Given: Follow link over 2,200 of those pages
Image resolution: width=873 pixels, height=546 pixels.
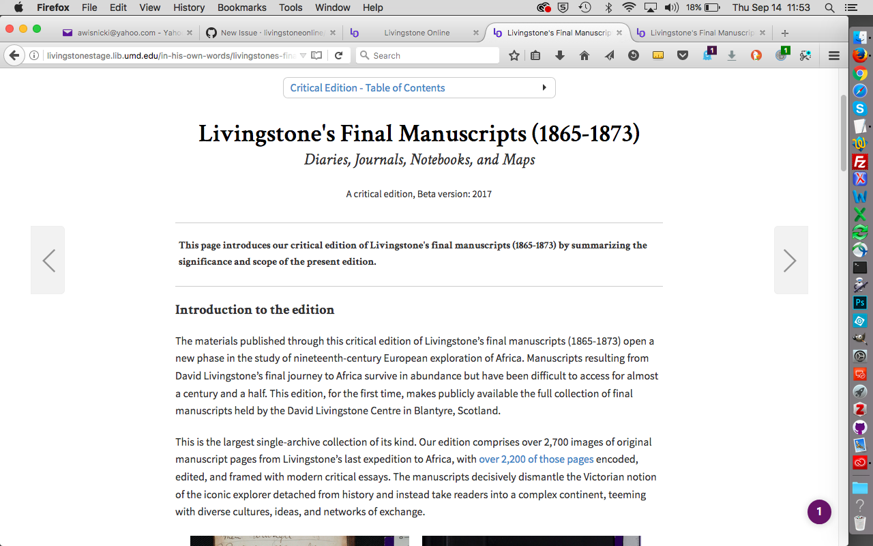Looking at the screenshot, I should [x=536, y=459].
